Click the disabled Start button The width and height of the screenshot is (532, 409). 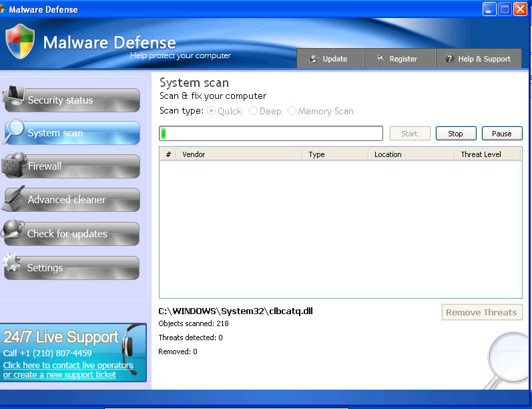click(410, 134)
